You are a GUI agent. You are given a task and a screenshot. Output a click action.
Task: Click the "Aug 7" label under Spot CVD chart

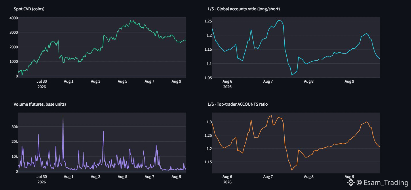point(149,81)
